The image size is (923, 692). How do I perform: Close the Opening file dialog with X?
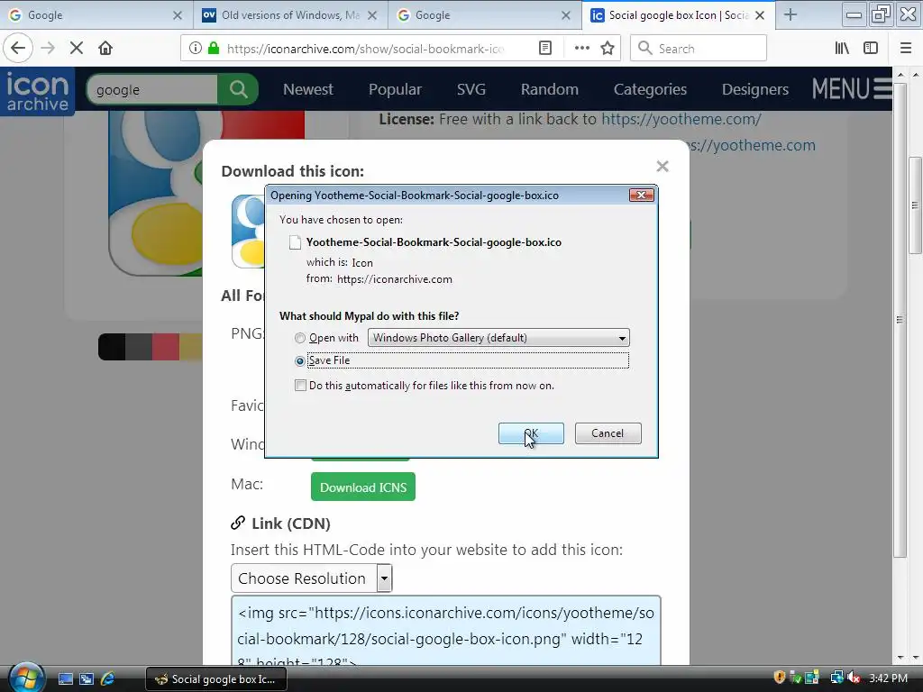pyautogui.click(x=641, y=196)
